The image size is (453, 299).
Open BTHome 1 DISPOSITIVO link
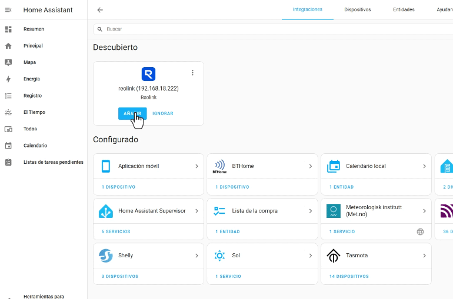point(232,187)
